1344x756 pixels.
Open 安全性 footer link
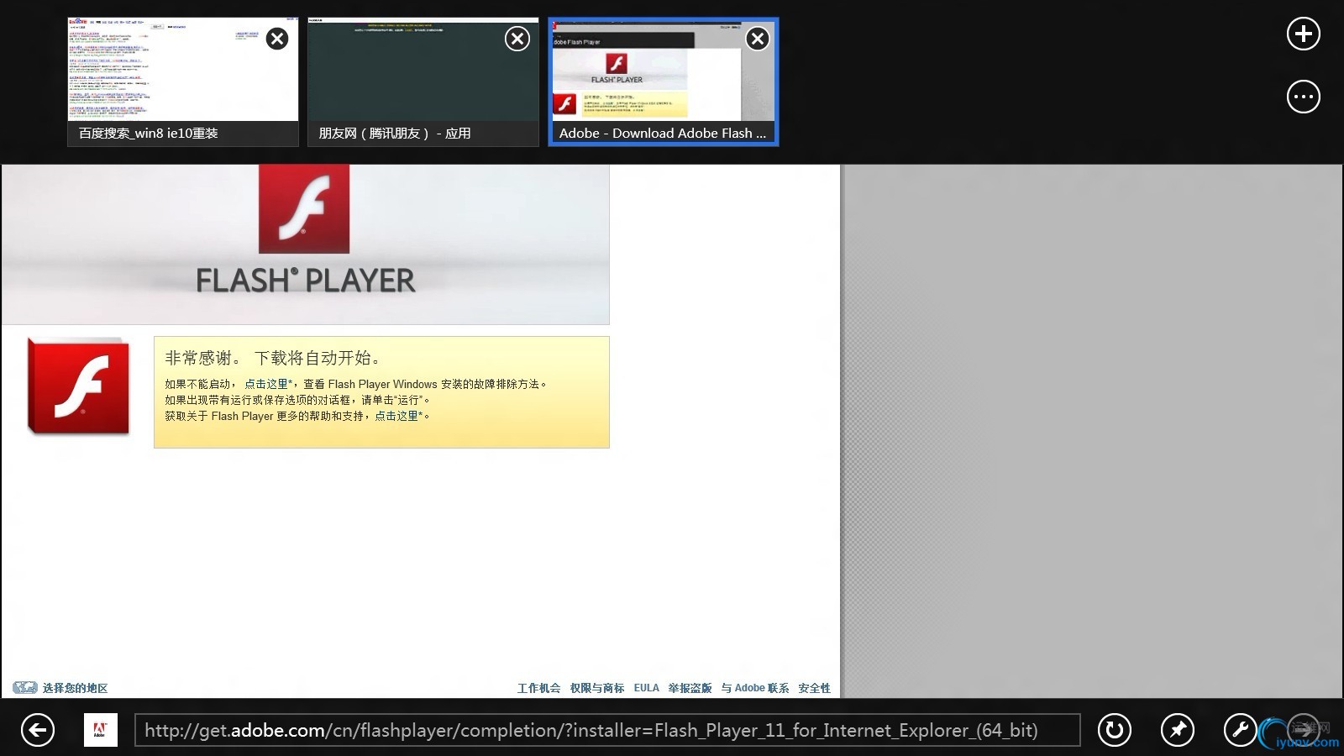coord(814,688)
